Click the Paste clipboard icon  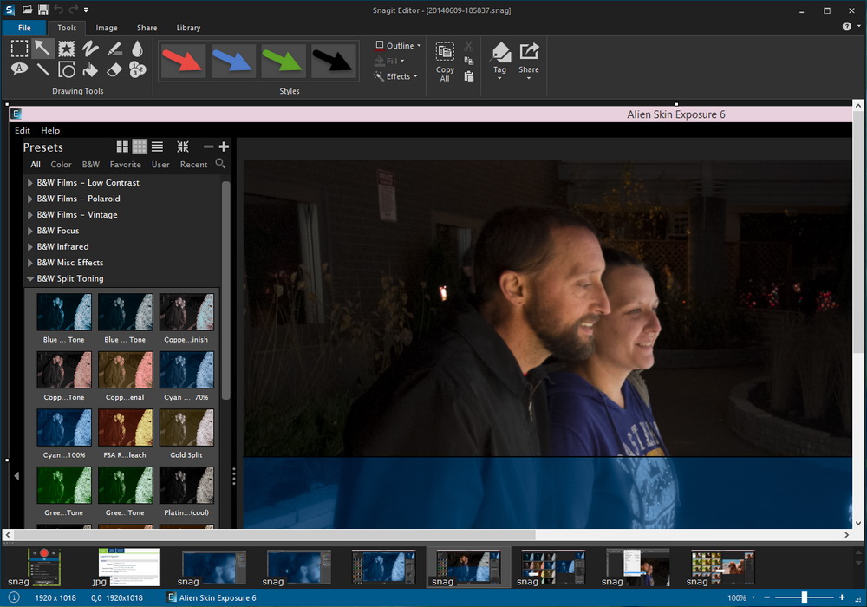pyautogui.click(x=469, y=76)
